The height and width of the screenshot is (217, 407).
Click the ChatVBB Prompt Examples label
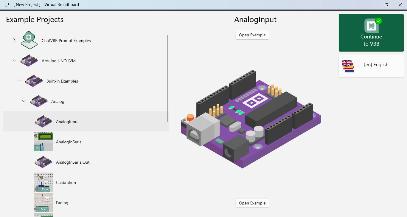click(x=66, y=41)
